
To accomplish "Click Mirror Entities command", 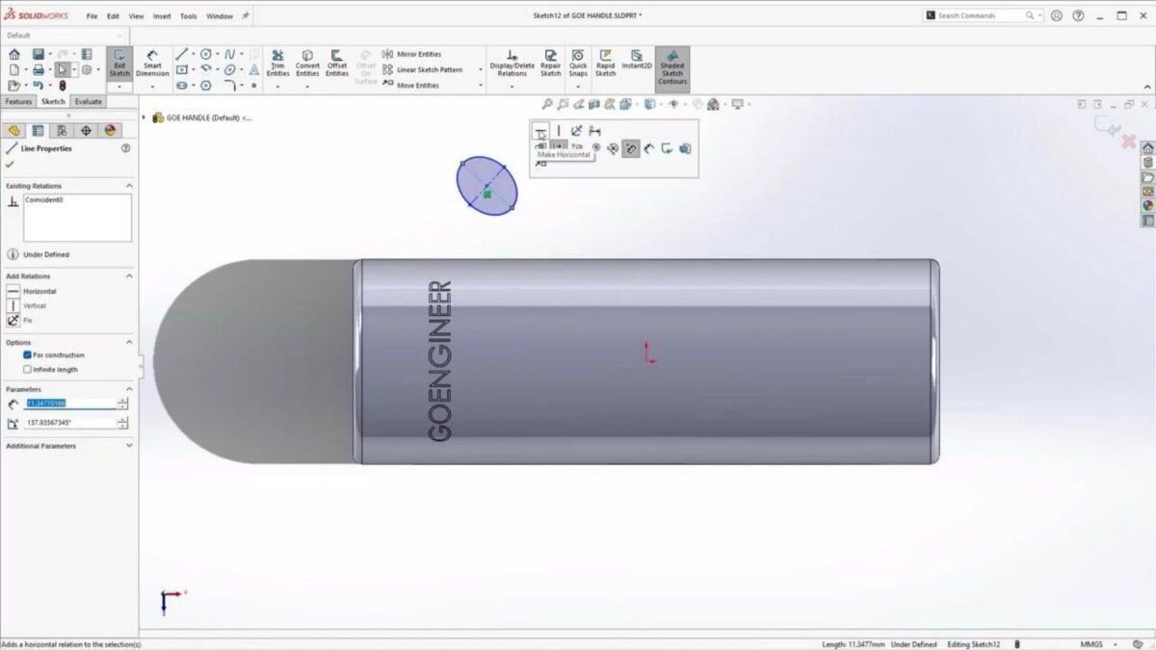I will (x=410, y=54).
